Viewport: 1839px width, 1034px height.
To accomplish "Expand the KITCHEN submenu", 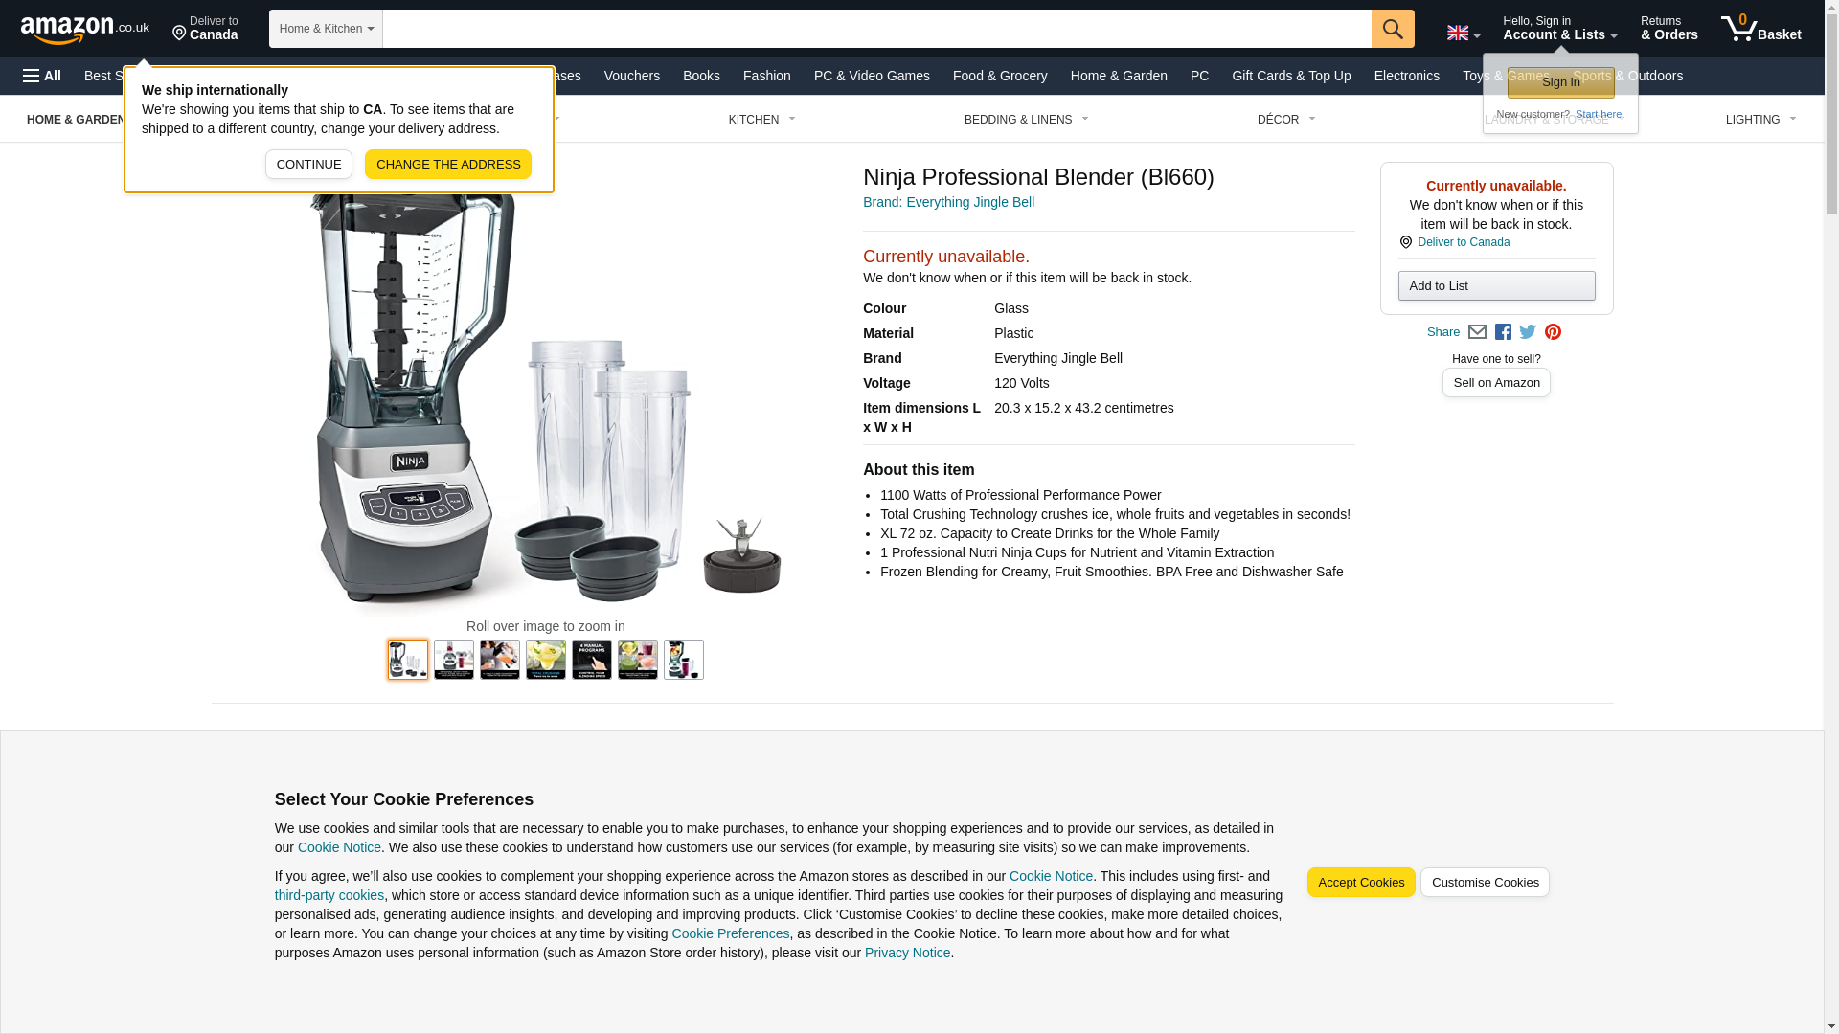I will (x=762, y=120).
